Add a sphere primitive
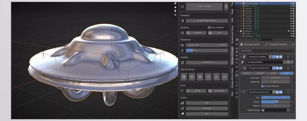Screen dimensions: 307x121 [x=192, y=77]
